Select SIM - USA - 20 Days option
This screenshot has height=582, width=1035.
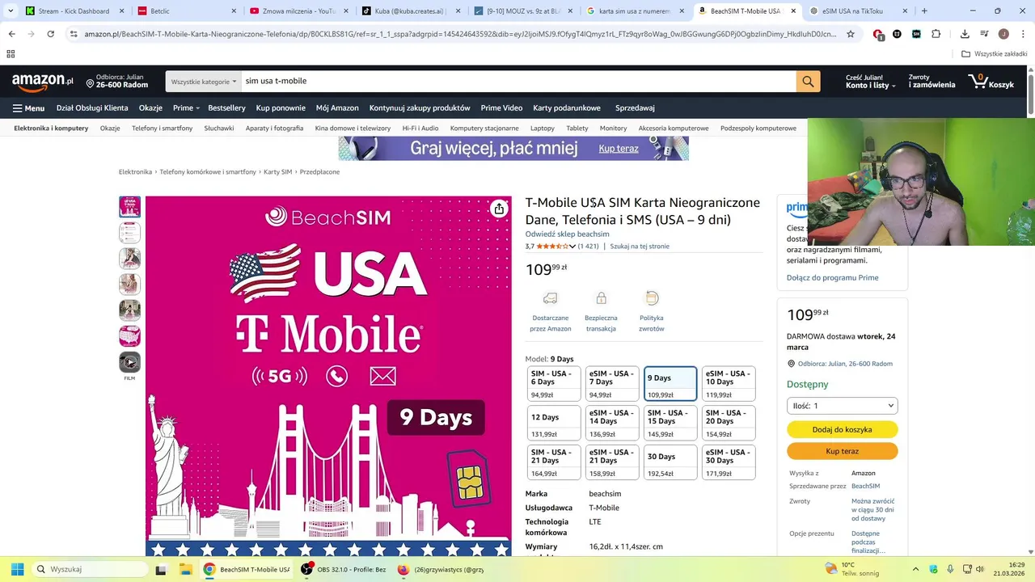click(x=729, y=423)
